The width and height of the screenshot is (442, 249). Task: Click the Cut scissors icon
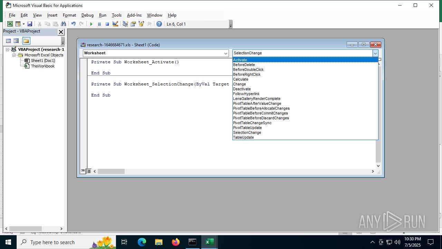point(39,24)
